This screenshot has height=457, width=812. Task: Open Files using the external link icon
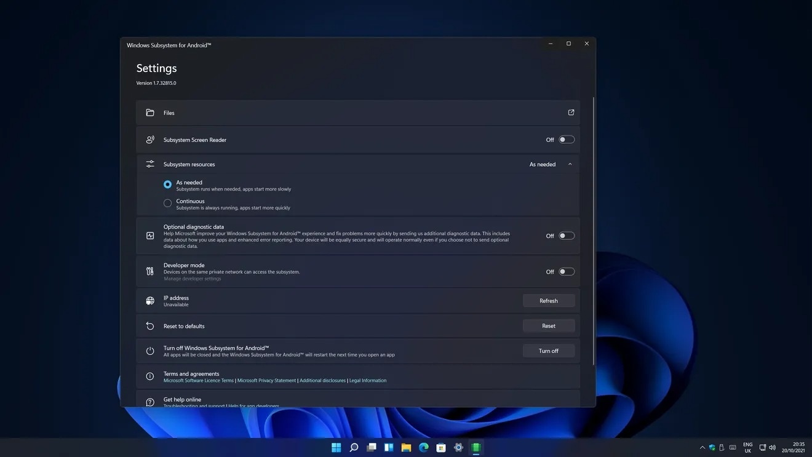(x=570, y=113)
